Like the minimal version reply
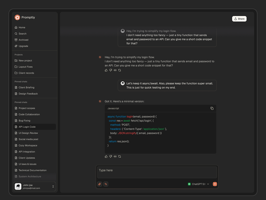Screen dimensions: 266x200 106,156
